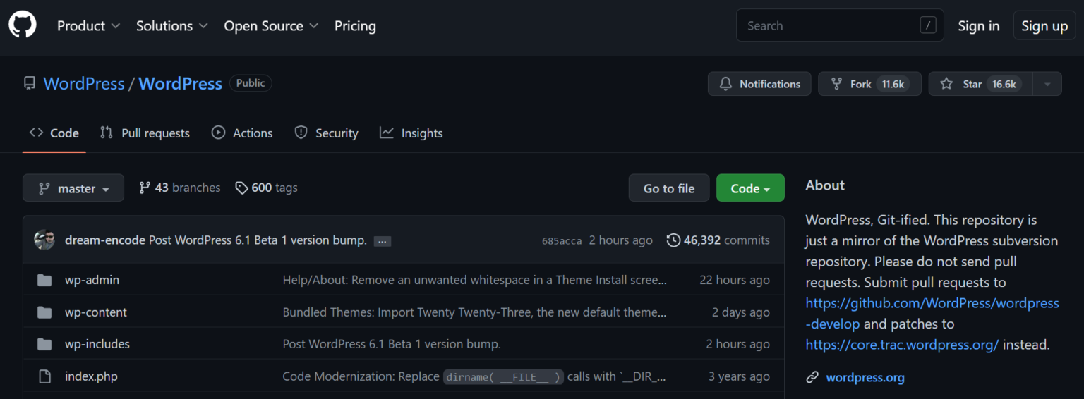
Task: Click the play icon beside Actions
Action: tap(218, 133)
